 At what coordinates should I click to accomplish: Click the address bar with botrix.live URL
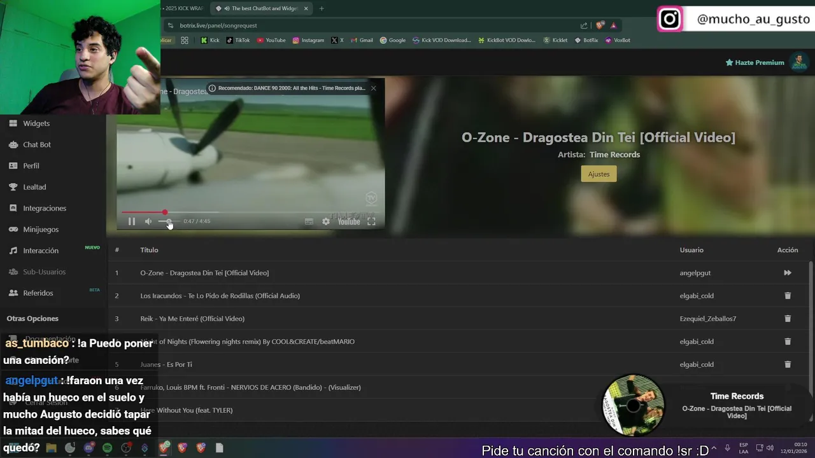pyautogui.click(x=376, y=25)
